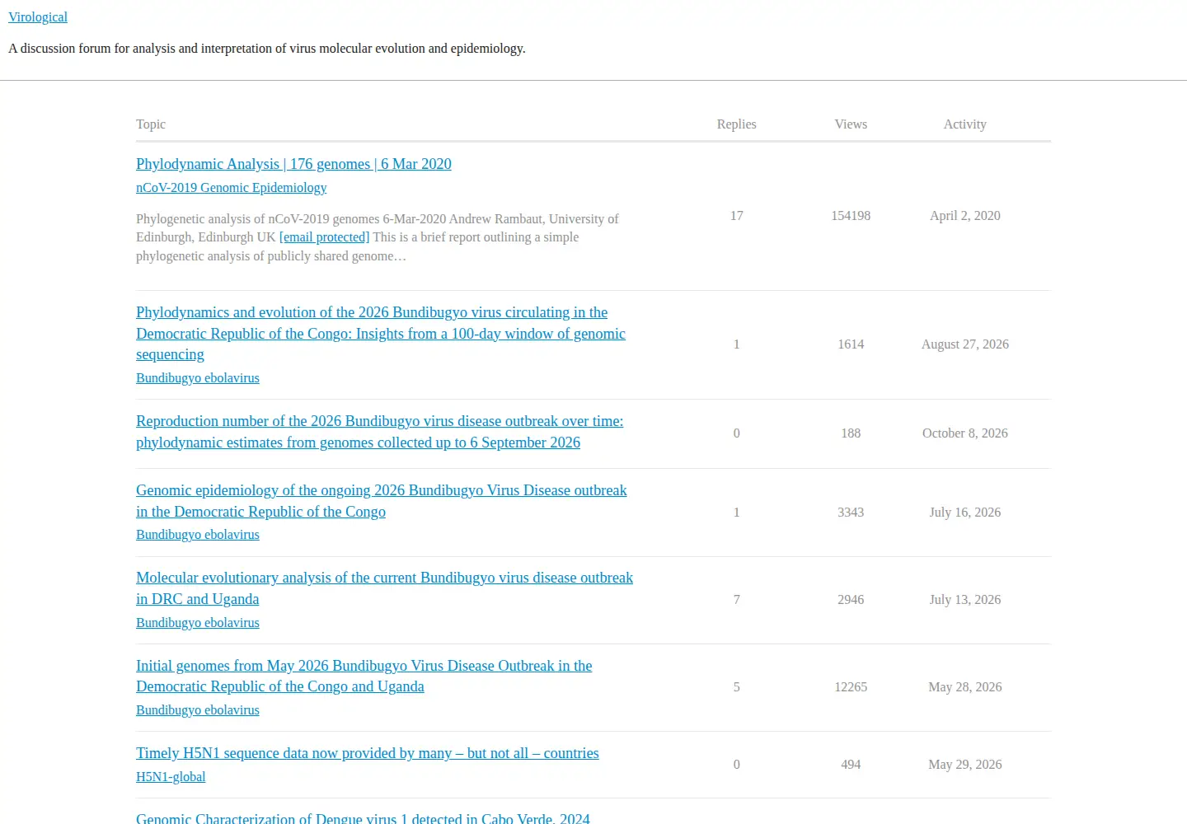The width and height of the screenshot is (1187, 824).
Task: Click the 7 replies count
Action: (x=737, y=600)
